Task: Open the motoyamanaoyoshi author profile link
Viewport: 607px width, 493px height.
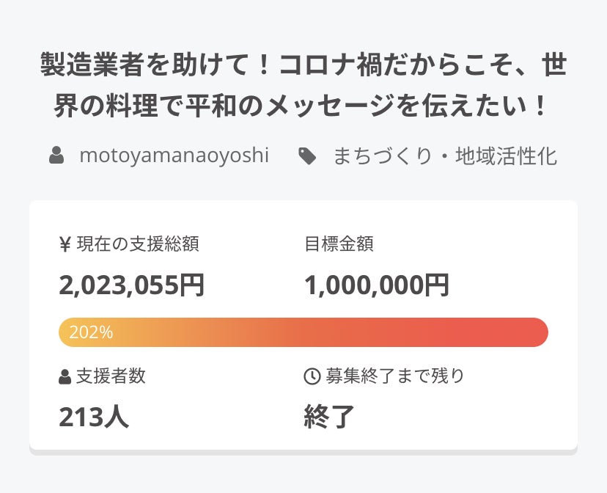Action: [174, 156]
